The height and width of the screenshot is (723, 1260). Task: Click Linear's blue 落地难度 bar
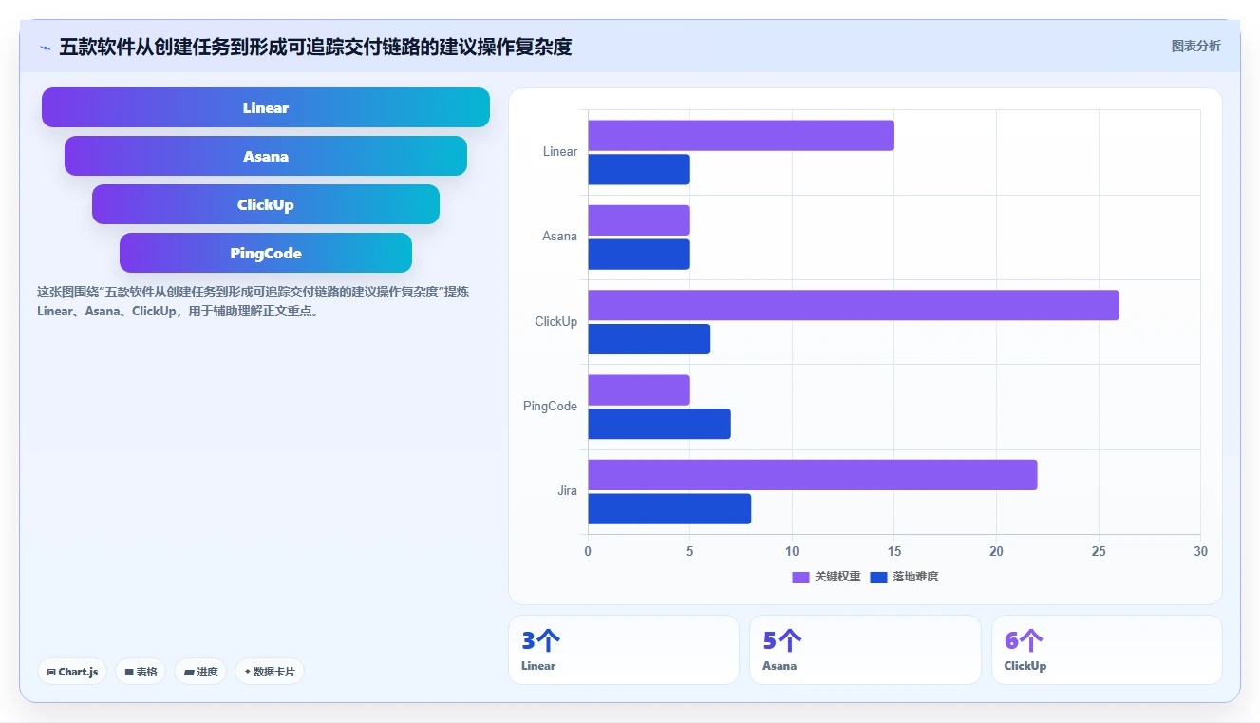639,169
